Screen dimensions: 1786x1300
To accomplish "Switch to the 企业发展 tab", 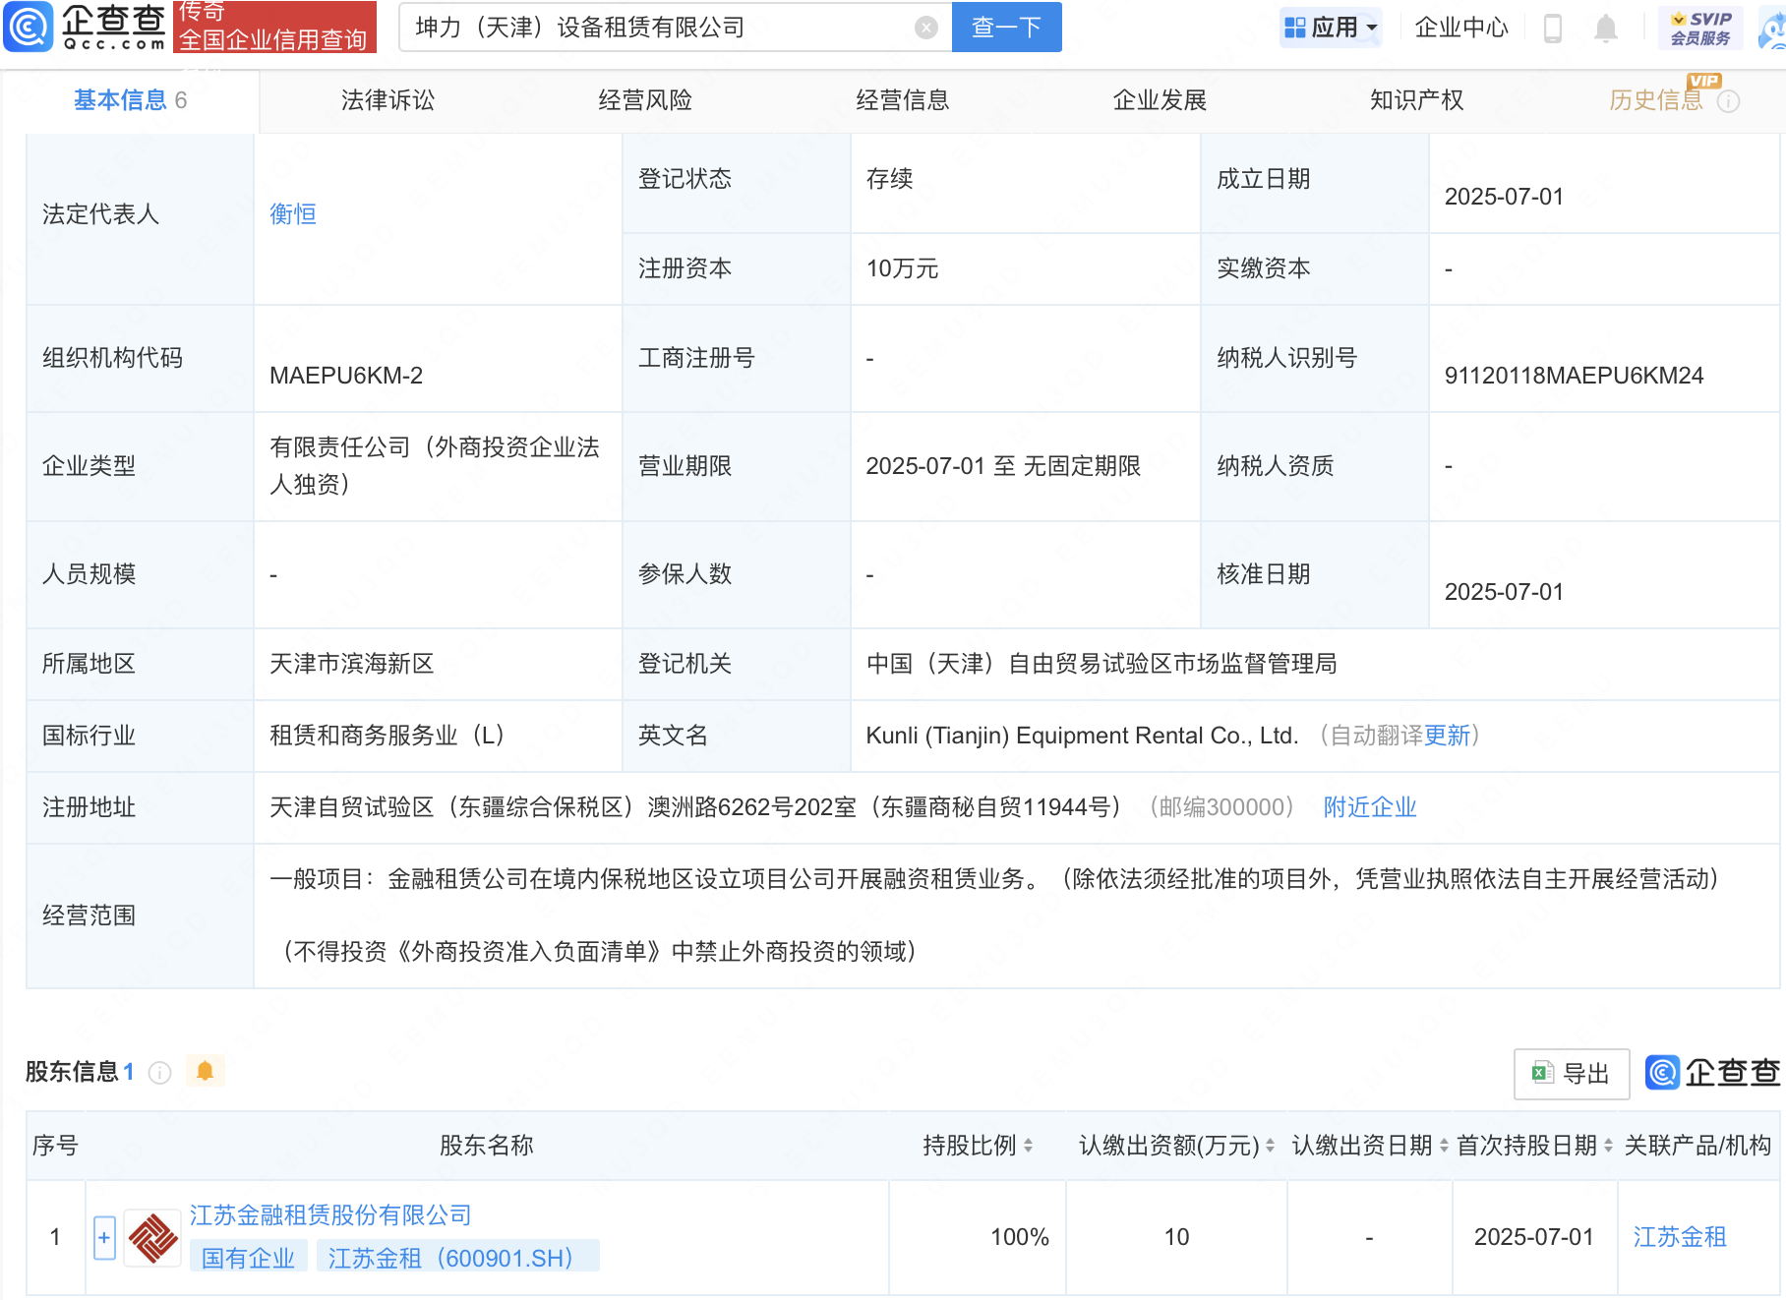I will (x=1160, y=100).
